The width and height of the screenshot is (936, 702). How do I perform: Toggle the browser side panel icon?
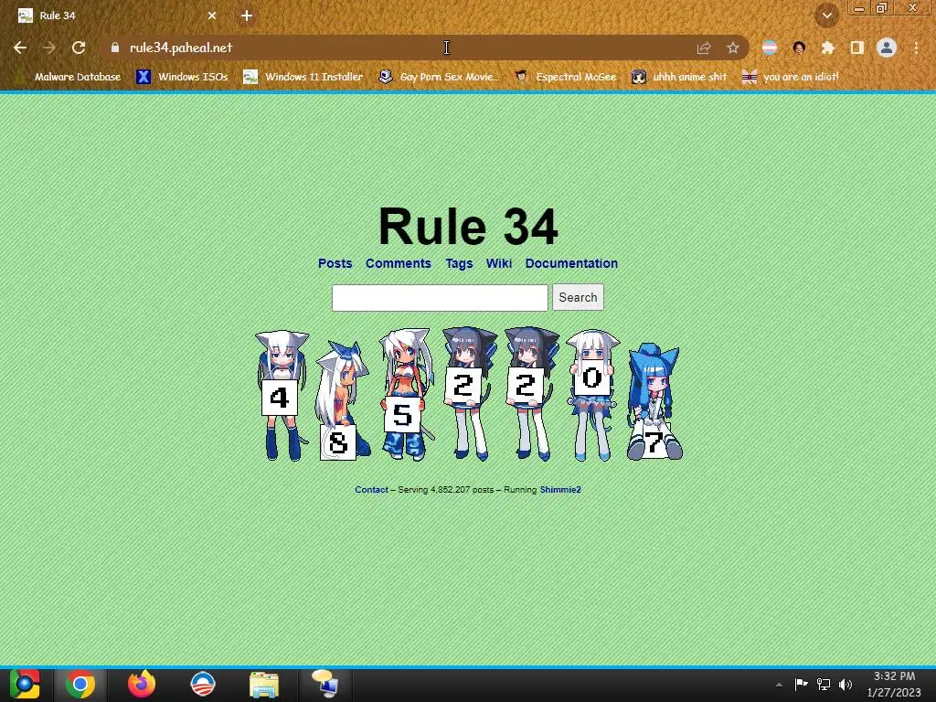857,48
